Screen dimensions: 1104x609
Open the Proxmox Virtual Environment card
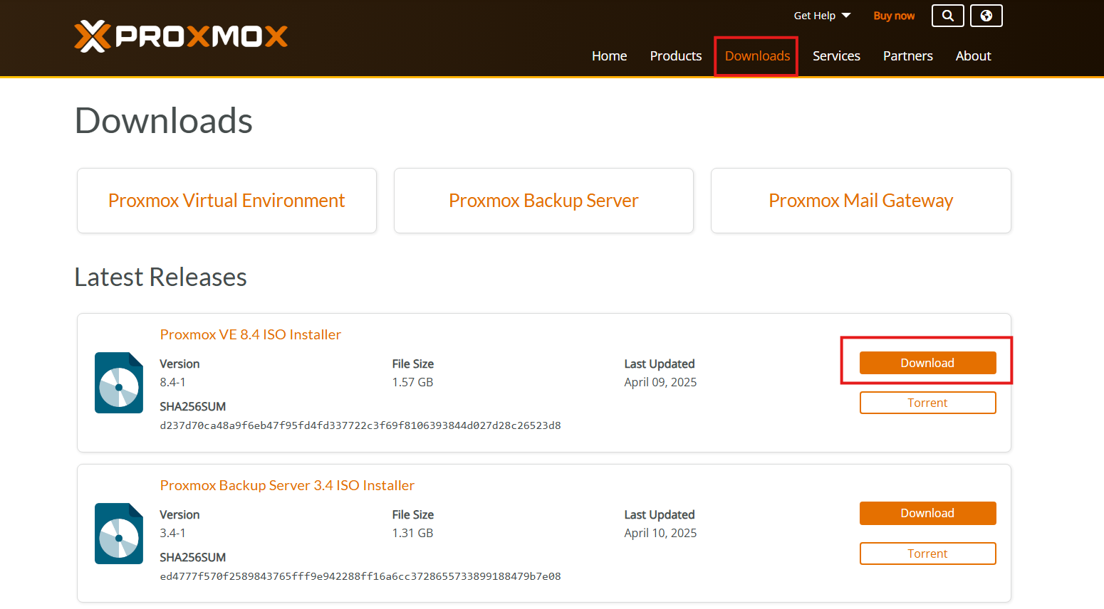click(226, 201)
